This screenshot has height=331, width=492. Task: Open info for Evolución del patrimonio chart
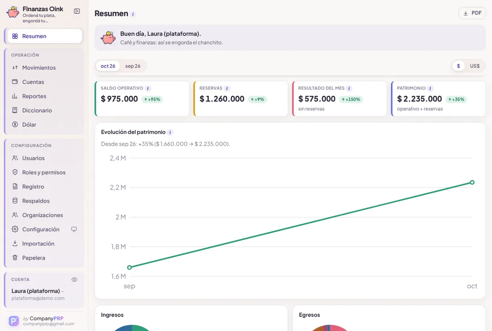coord(170,132)
